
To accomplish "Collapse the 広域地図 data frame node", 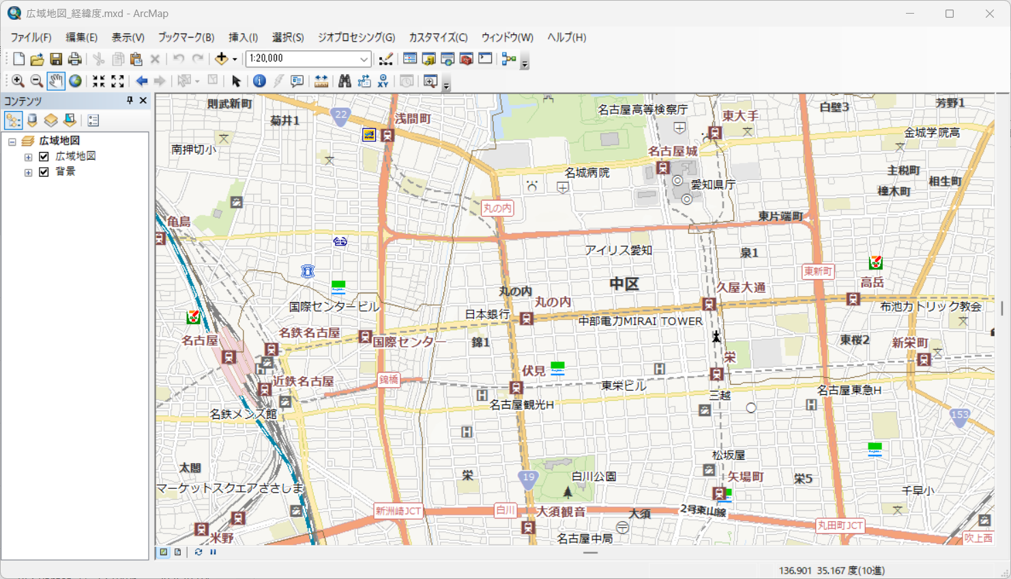I will click(x=12, y=142).
